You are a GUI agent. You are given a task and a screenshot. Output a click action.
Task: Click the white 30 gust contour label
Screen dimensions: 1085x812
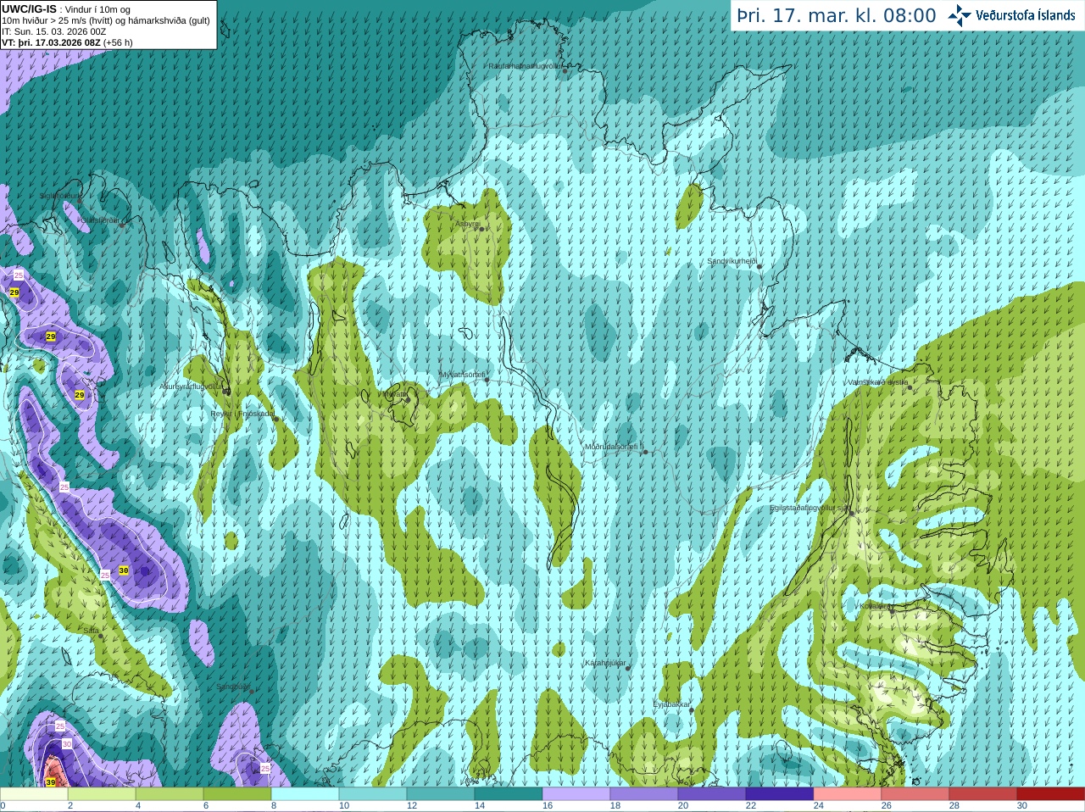point(67,743)
